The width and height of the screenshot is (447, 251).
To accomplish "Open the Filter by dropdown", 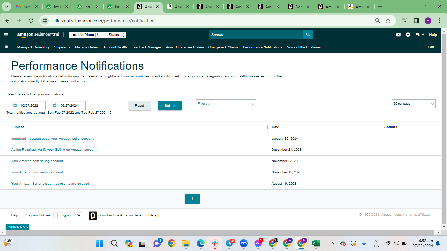I will [x=226, y=104].
